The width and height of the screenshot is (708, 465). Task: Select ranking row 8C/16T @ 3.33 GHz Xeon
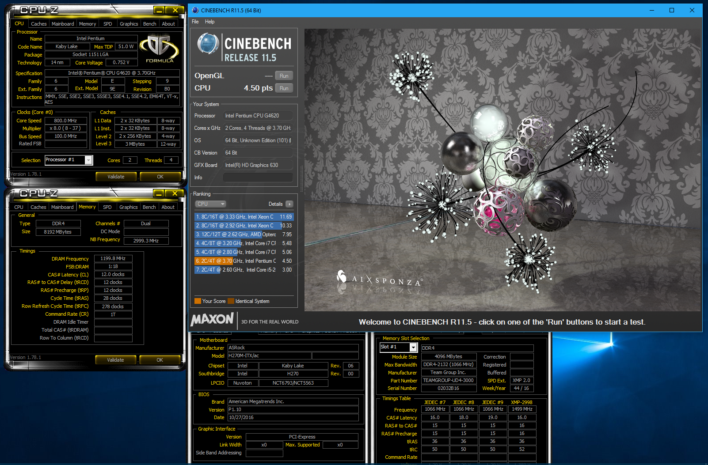(x=244, y=217)
